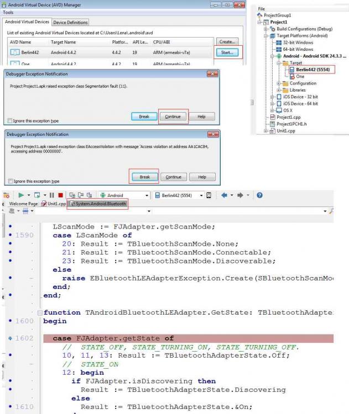Click the ProjectGroup1 icon in project tree

coord(260,15)
